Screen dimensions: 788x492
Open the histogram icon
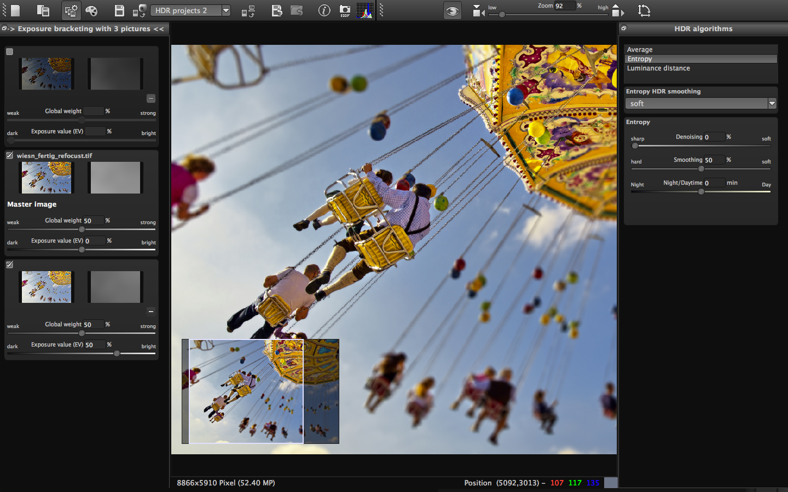(x=364, y=10)
